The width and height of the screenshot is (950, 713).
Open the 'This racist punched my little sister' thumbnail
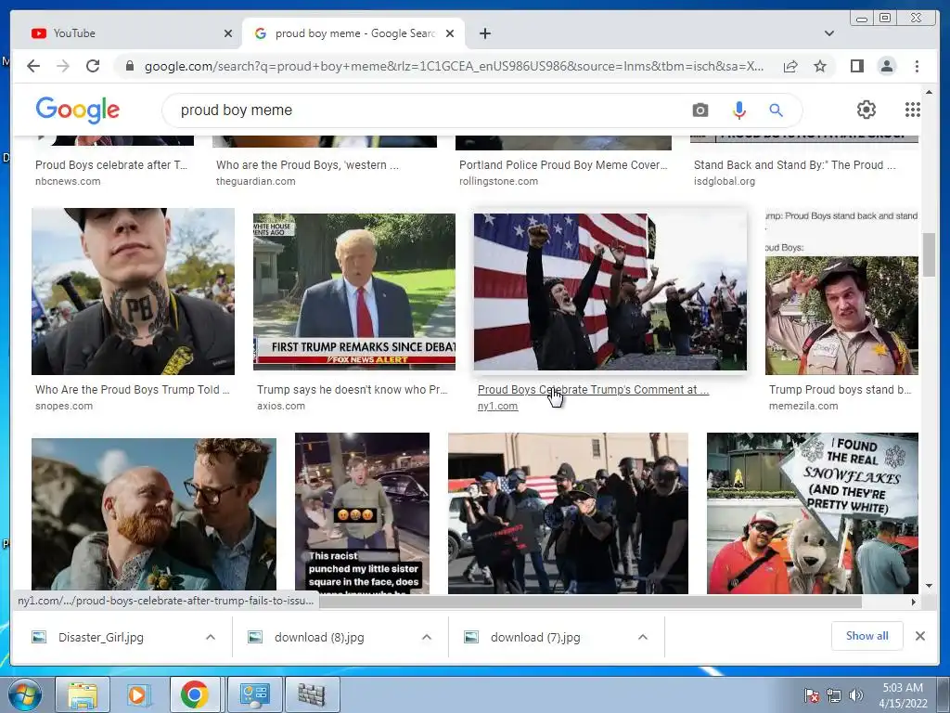click(363, 512)
